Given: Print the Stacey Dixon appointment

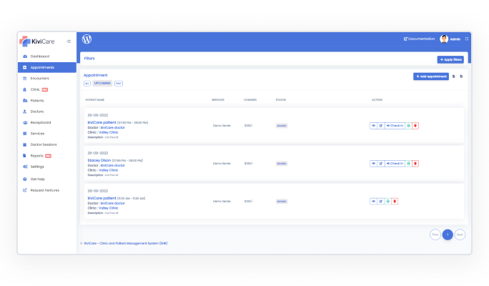Looking at the screenshot, I should click(409, 164).
